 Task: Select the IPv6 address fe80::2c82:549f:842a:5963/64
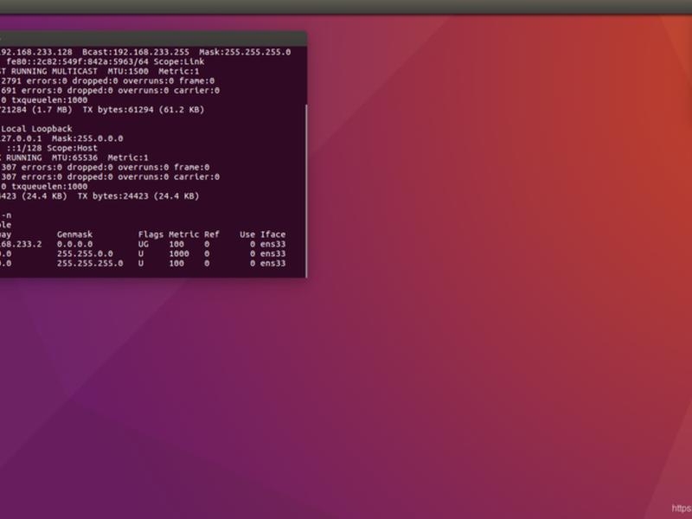[x=78, y=61]
